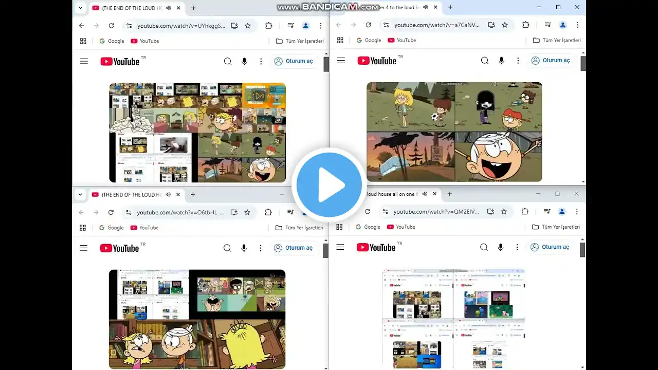This screenshot has width=658, height=370.
Task: Click the install app icon in the UYhkggS address bar
Action: 234,26
